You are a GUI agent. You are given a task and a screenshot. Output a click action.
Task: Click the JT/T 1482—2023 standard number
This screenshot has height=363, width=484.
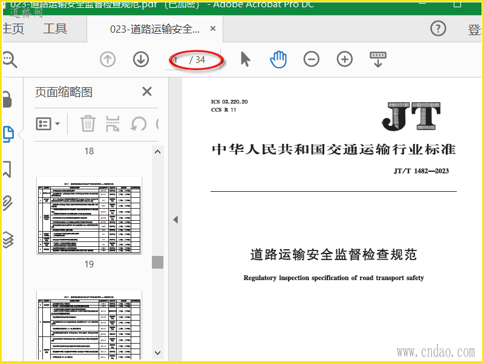(x=421, y=171)
